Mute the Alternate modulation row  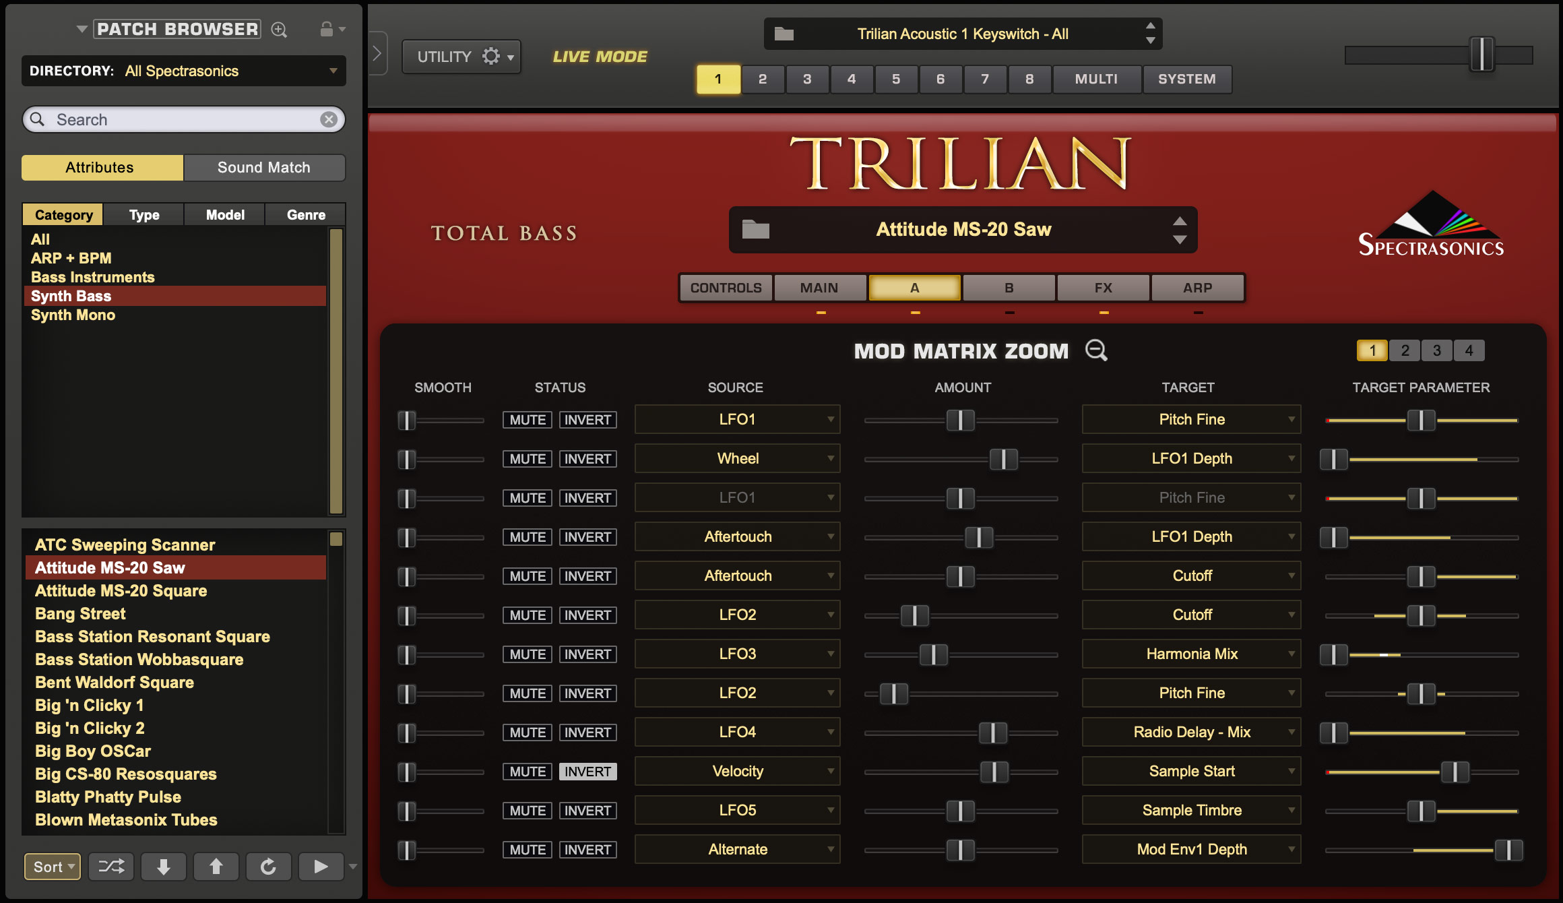pos(527,850)
